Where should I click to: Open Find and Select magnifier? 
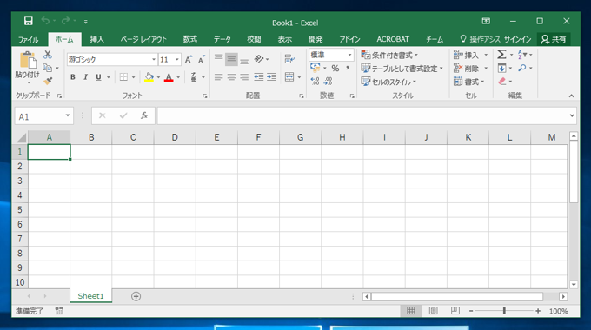(x=522, y=69)
